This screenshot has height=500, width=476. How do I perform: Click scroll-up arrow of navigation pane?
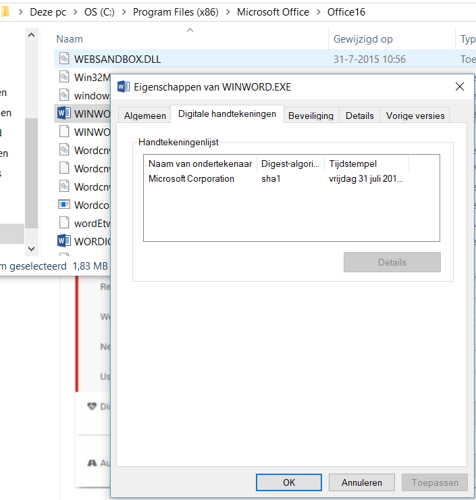(31, 35)
